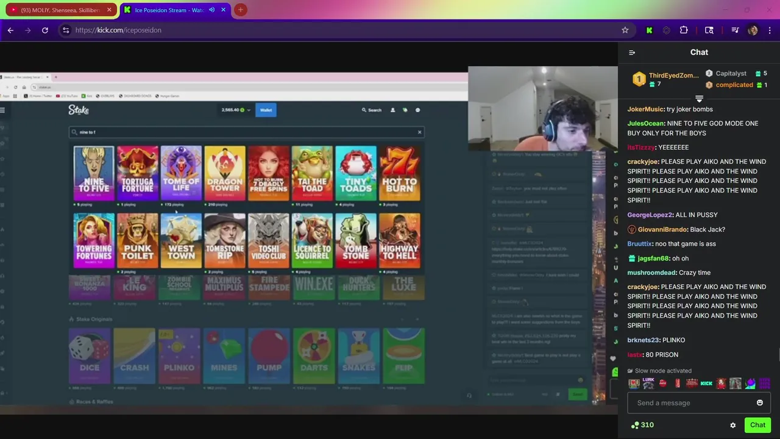Insert the KICK logo emote
This screenshot has width=780, height=439.
(706, 384)
